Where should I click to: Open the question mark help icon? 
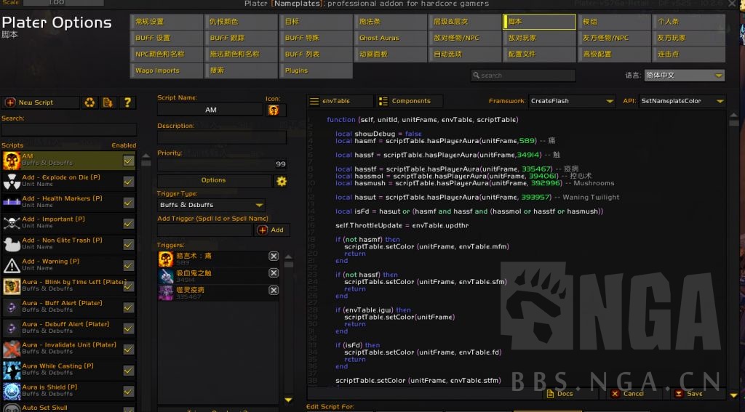[x=127, y=103]
